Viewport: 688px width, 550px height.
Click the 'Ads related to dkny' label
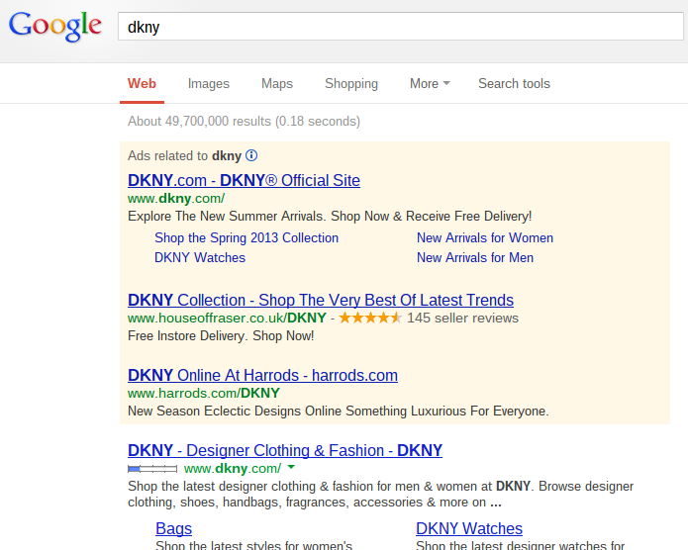pos(185,155)
